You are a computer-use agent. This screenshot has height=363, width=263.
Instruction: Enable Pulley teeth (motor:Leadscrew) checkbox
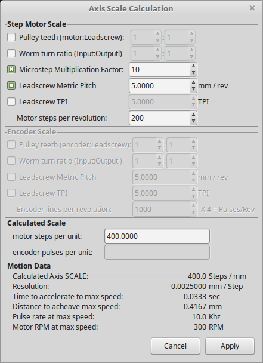click(x=11, y=37)
